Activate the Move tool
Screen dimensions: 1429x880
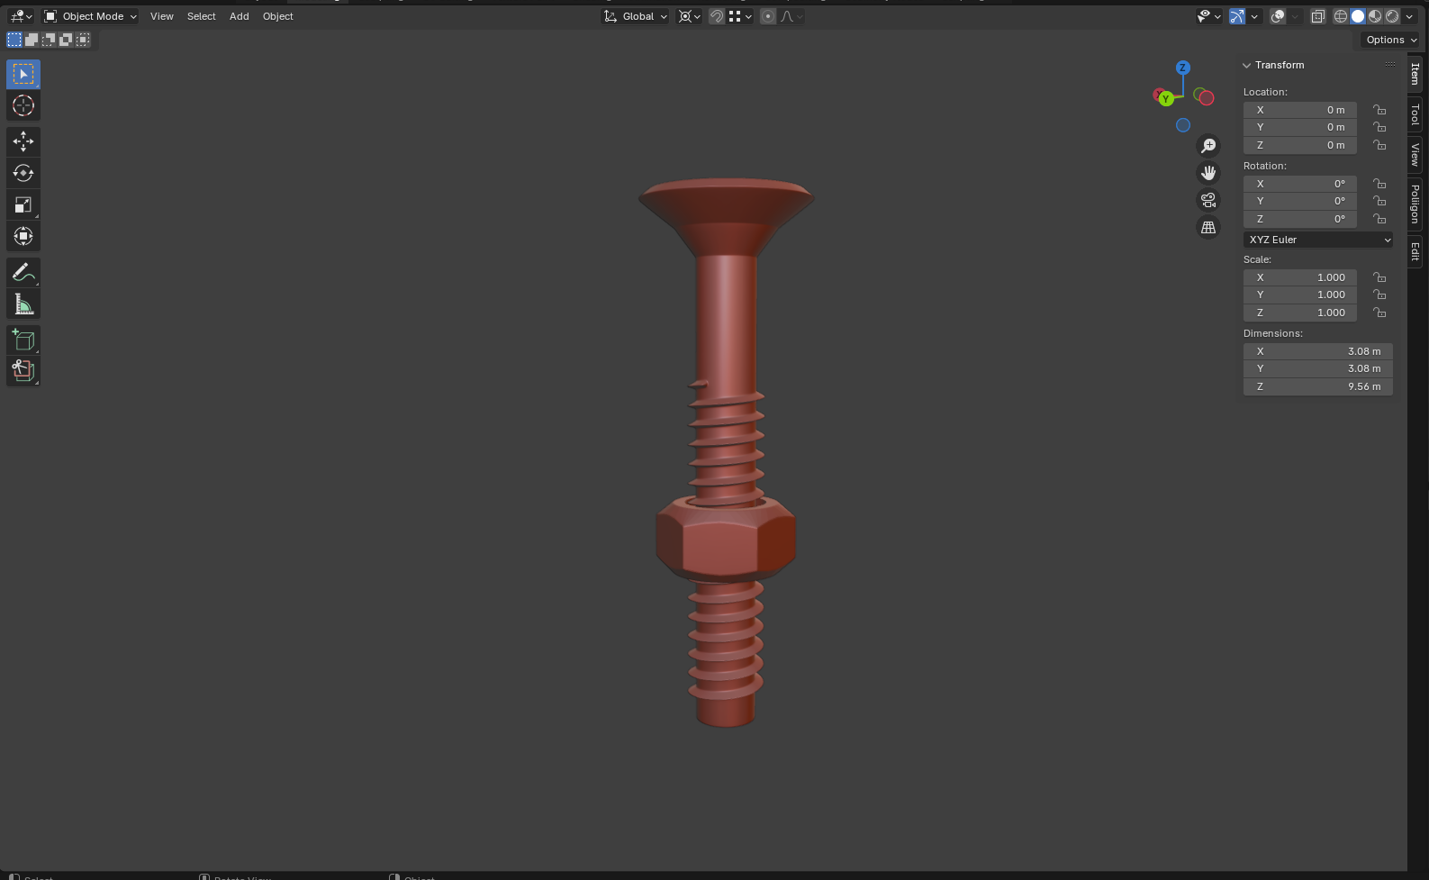coord(23,141)
